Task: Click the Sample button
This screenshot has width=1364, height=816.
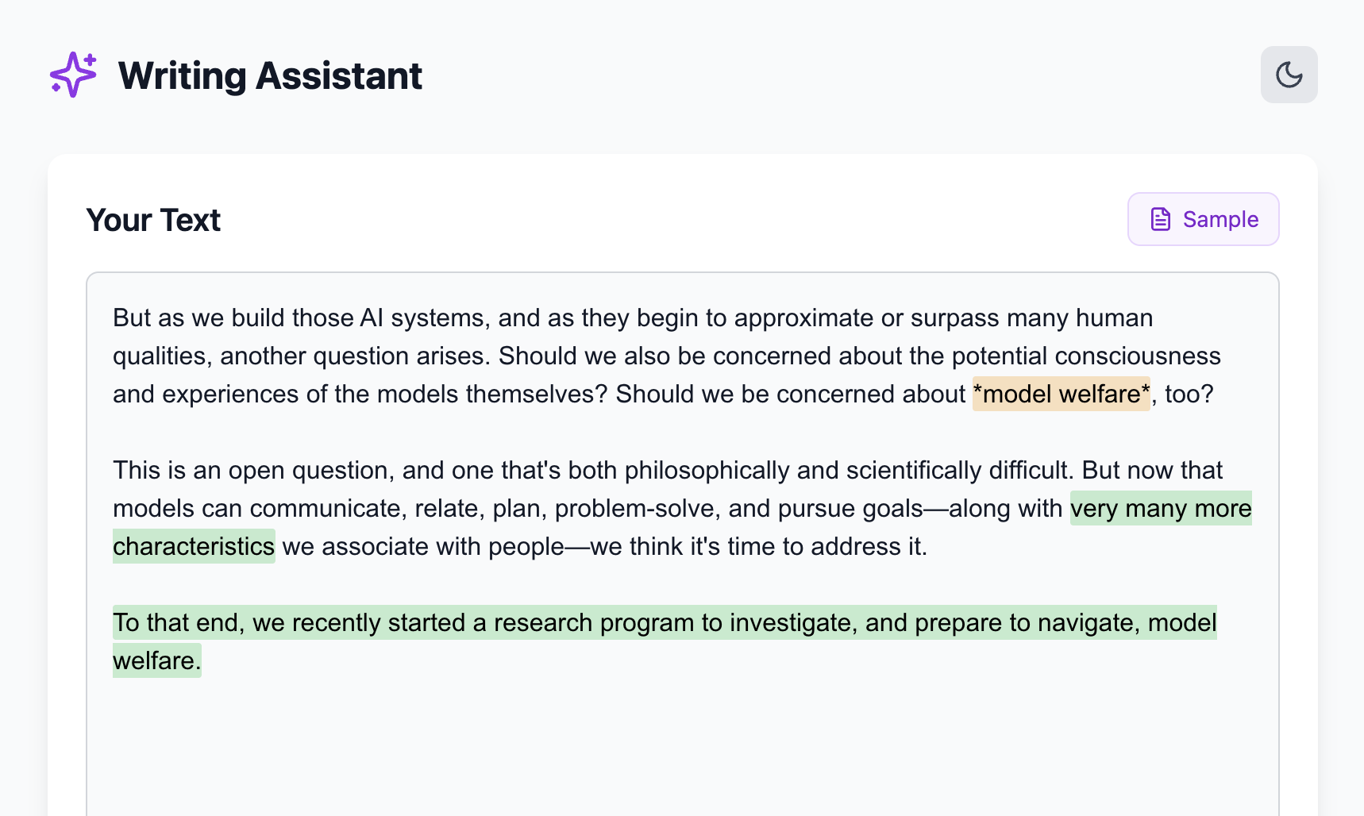Action: [x=1203, y=219]
